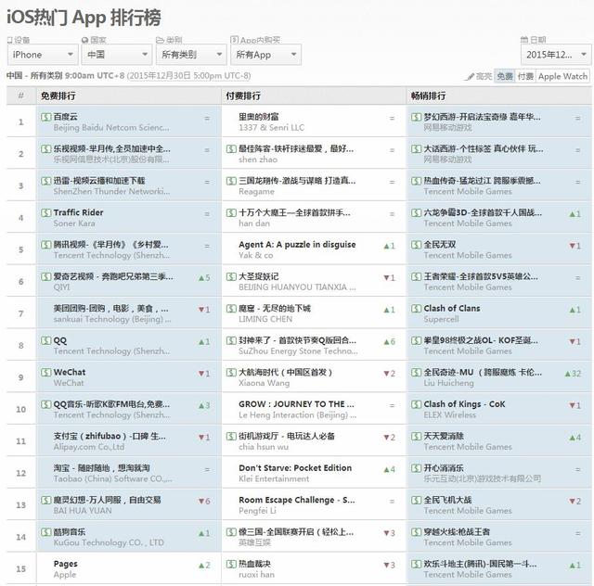This screenshot has height=586, width=594.
Task: Click in-app purchase icon beside 酷狗音乐
Action: [45, 532]
